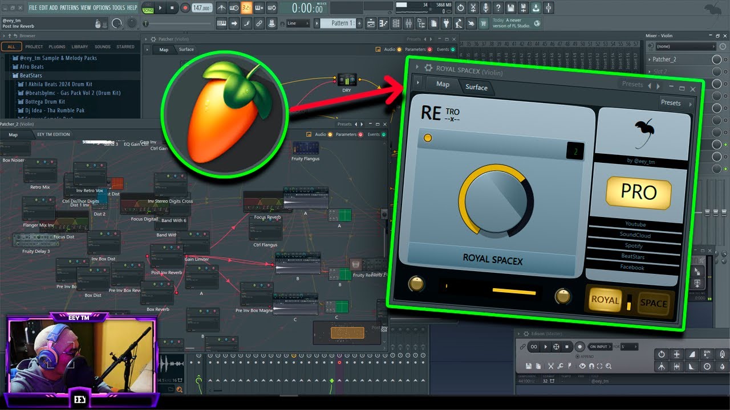Open the Channel rack icon
This screenshot has height=410, width=730.
click(396, 23)
